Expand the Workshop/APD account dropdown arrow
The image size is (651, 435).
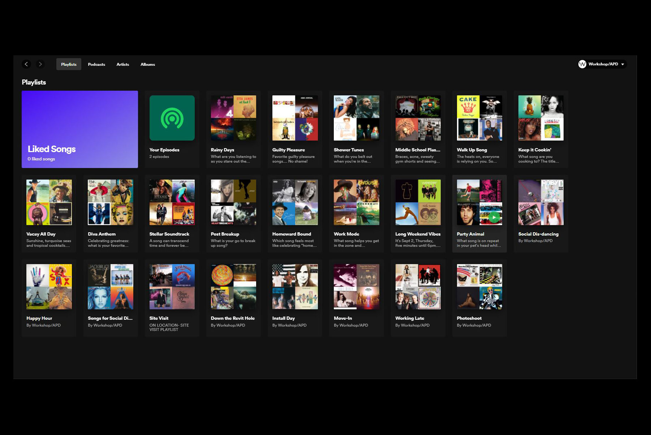point(622,64)
